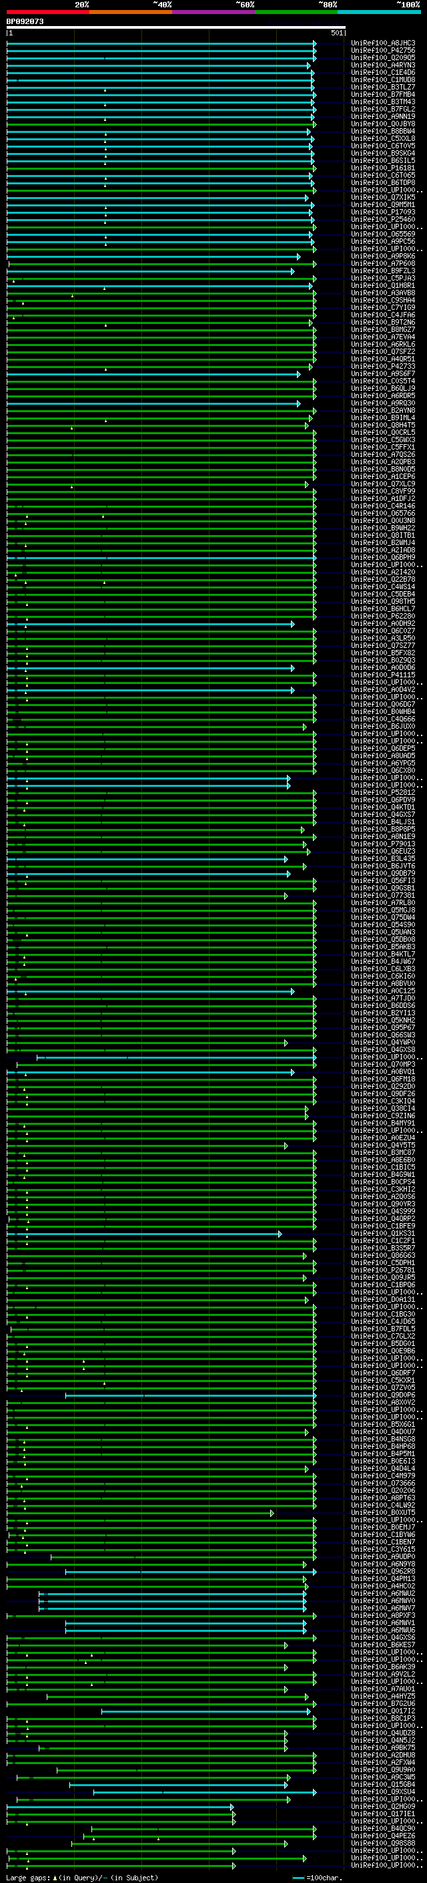Click the UniRef100_A9NN19 label

pyautogui.click(x=383, y=116)
